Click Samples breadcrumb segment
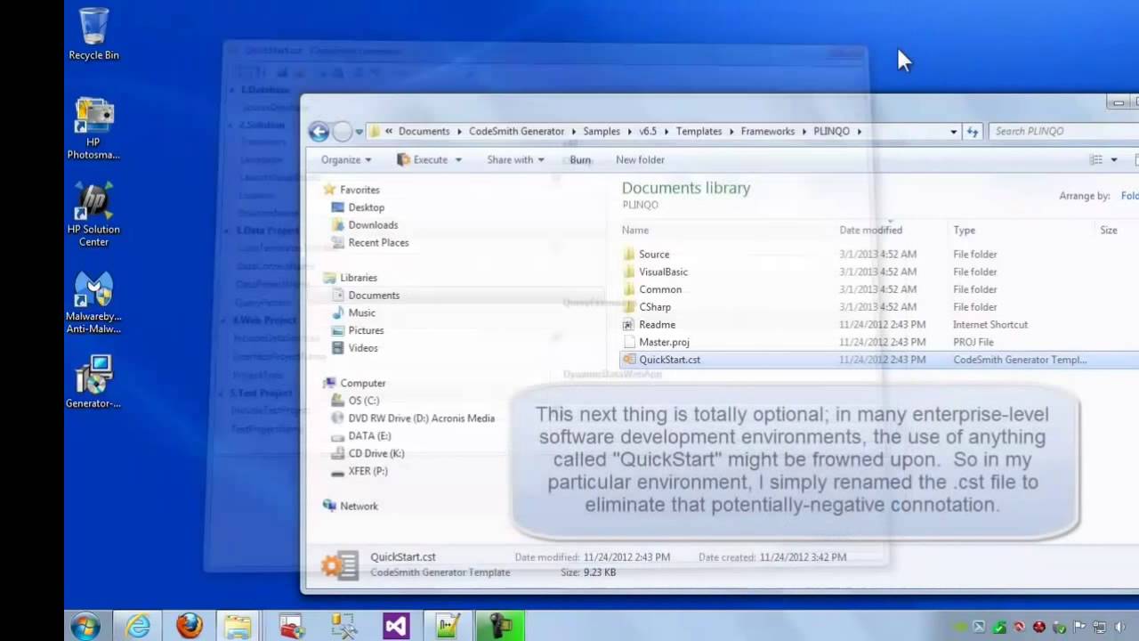Viewport: 1139px width, 641px height. click(x=602, y=131)
